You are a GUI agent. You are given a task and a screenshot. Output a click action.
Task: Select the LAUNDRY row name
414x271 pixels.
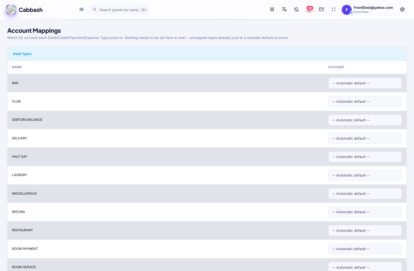tap(19, 175)
